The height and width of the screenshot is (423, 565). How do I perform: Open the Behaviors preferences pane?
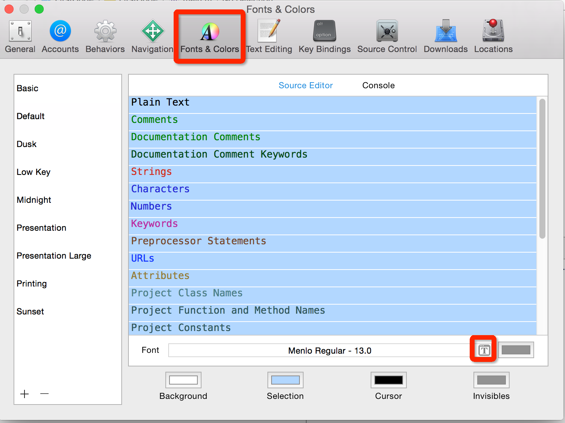click(105, 36)
